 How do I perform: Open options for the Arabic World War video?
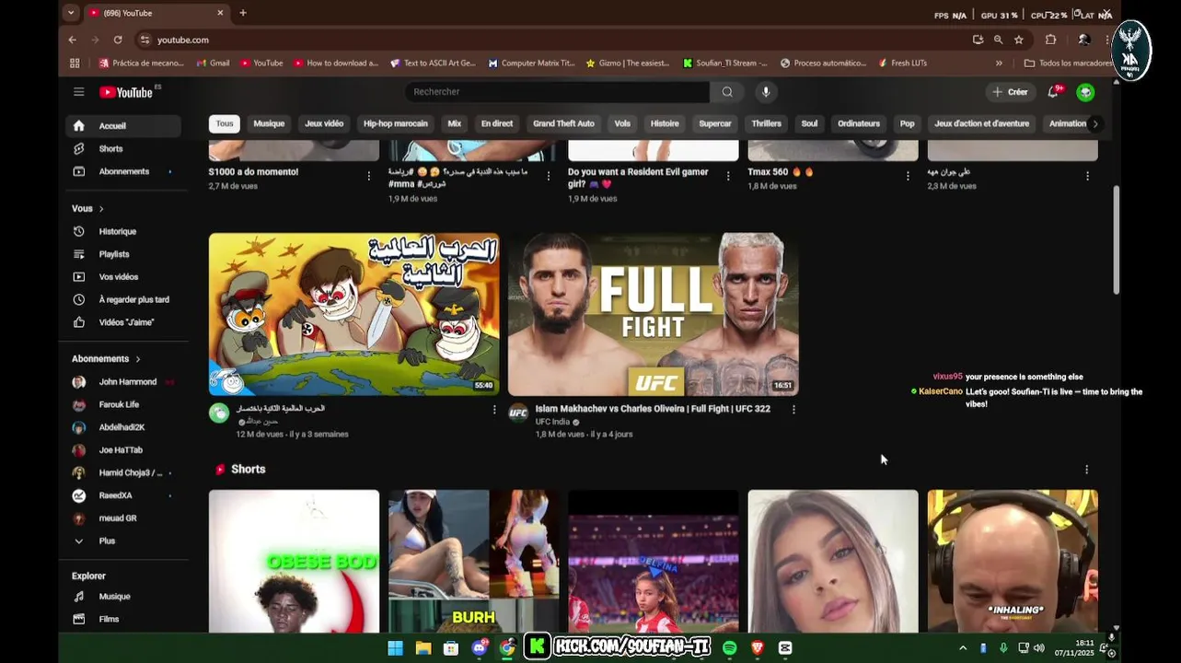point(494,410)
